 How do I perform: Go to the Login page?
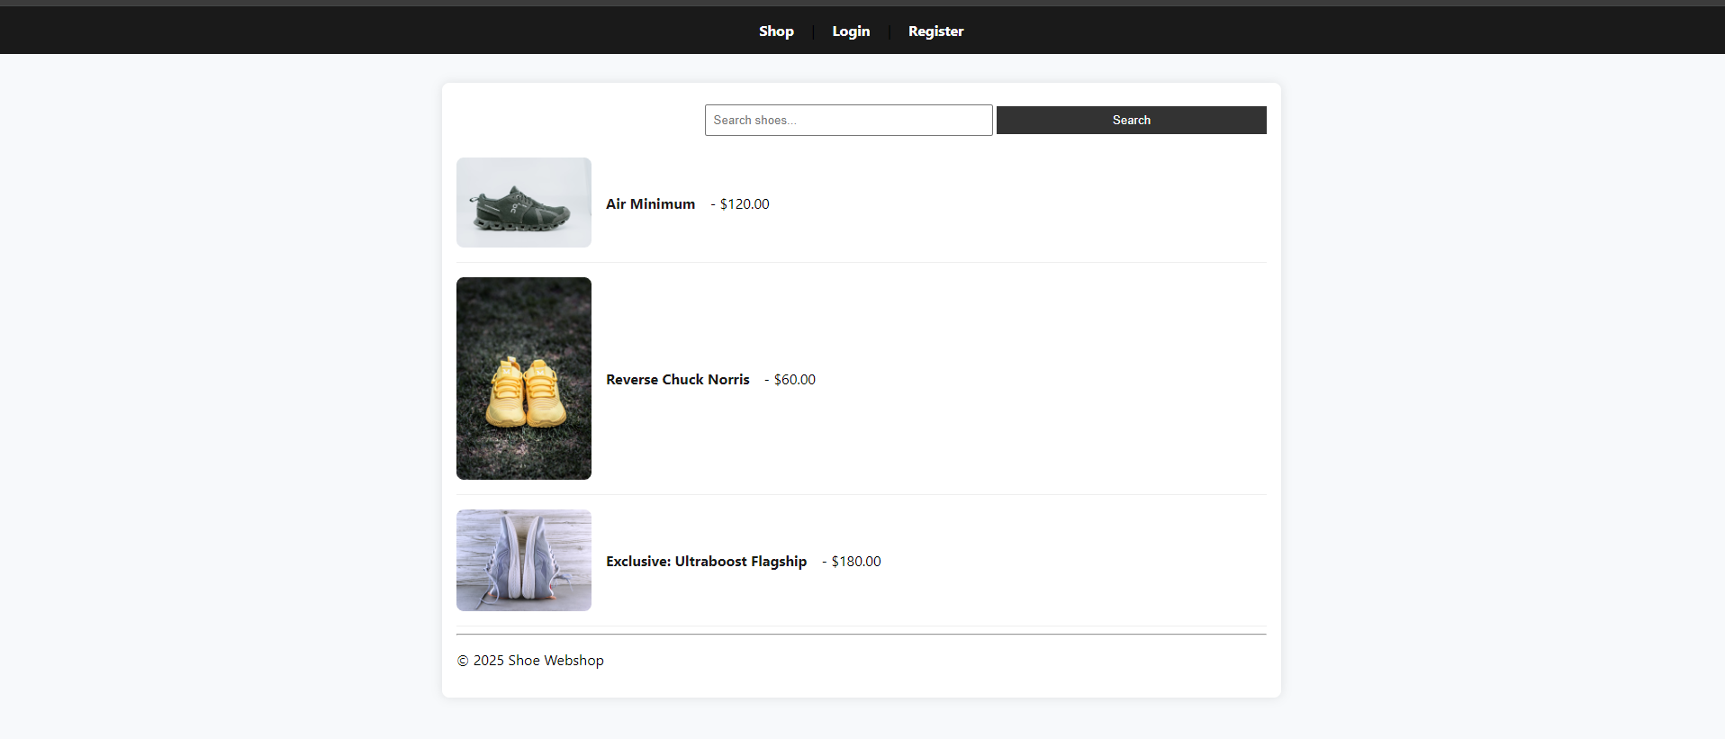(x=850, y=32)
